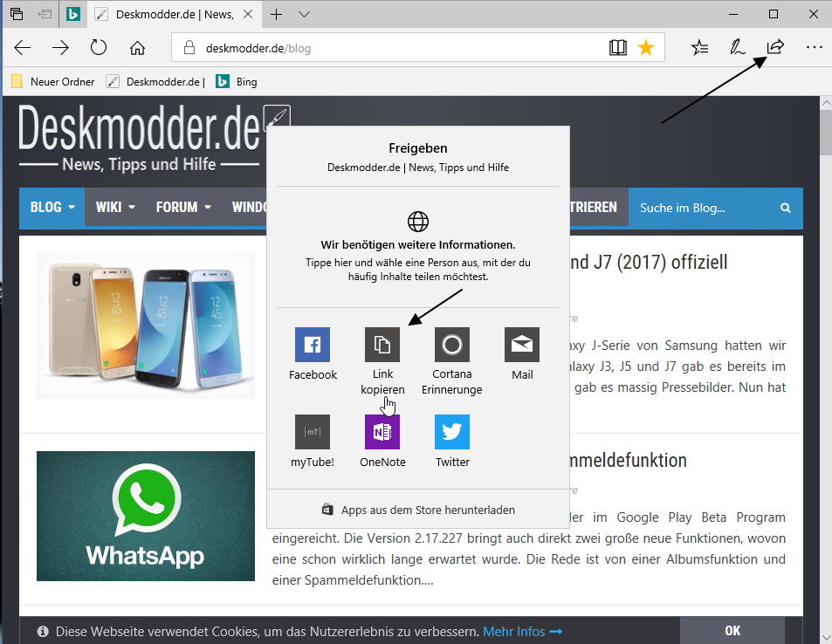Screen dimensions: 832x644
Task: Open the Web Note pen icon
Action: [737, 47]
